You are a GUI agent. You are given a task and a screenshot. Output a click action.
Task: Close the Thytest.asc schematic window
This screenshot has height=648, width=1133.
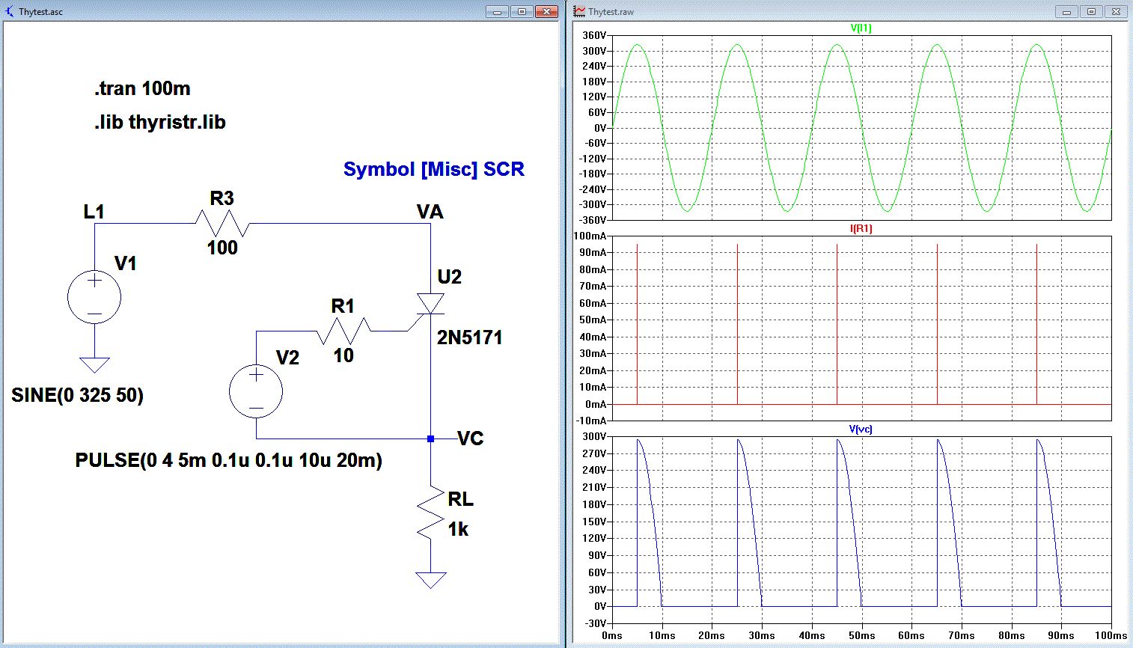click(x=547, y=11)
